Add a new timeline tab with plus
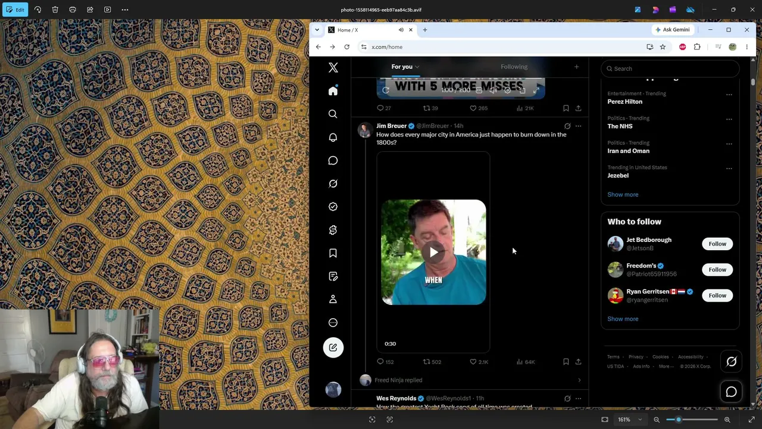 pos(576,67)
